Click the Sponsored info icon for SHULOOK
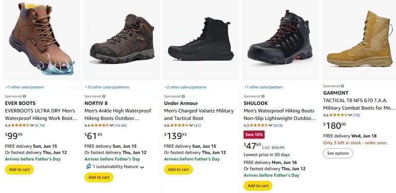396x193 pixels. (x=263, y=96)
